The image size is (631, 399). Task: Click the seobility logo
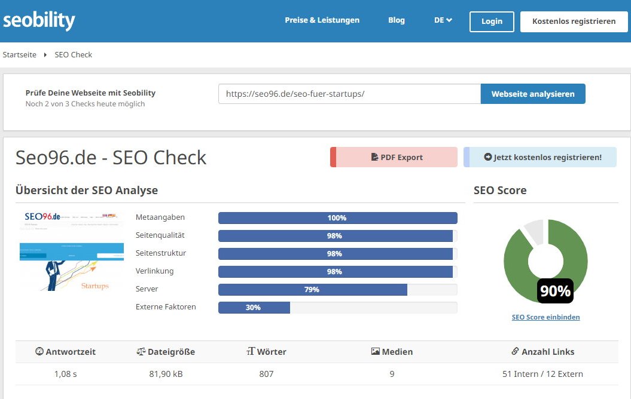click(39, 20)
